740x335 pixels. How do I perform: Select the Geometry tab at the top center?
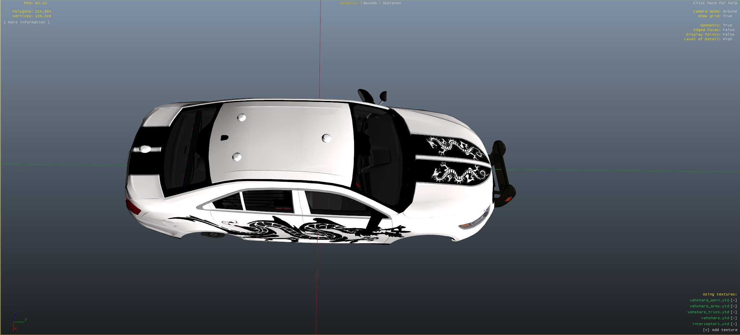click(349, 3)
